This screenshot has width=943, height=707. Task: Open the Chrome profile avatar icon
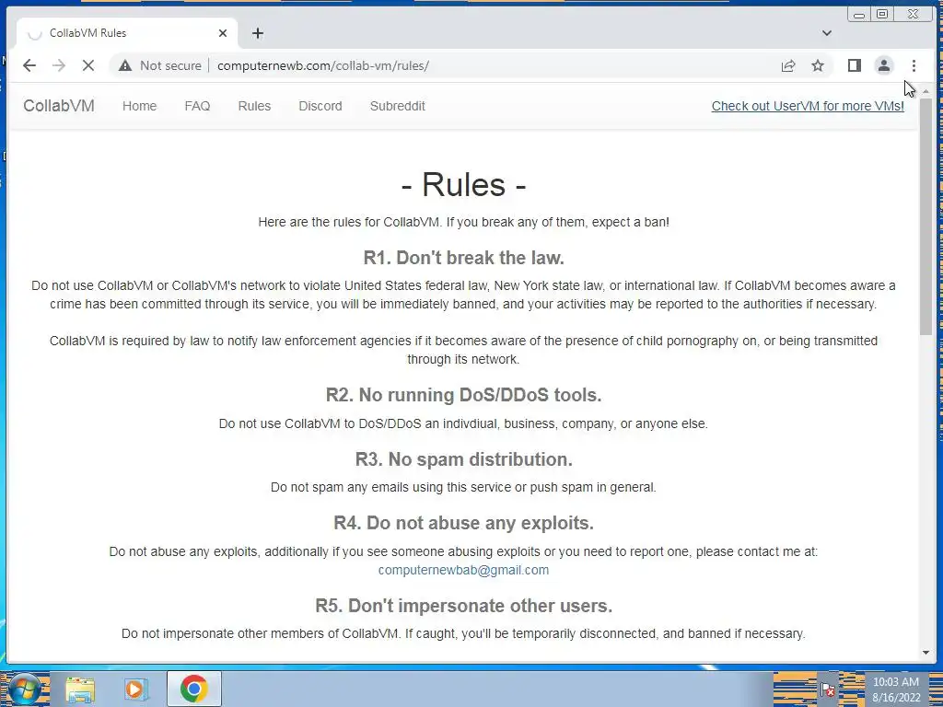pos(883,65)
